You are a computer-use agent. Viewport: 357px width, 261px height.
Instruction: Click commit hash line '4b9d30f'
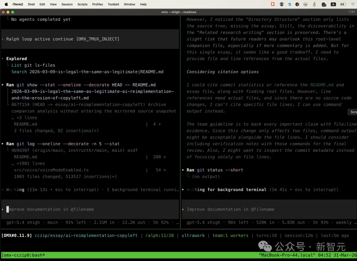[74, 150]
